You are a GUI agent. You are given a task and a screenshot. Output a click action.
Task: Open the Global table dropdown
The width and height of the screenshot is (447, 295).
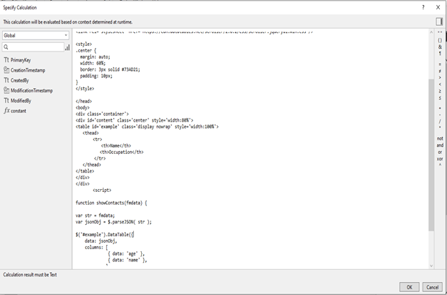pos(36,34)
